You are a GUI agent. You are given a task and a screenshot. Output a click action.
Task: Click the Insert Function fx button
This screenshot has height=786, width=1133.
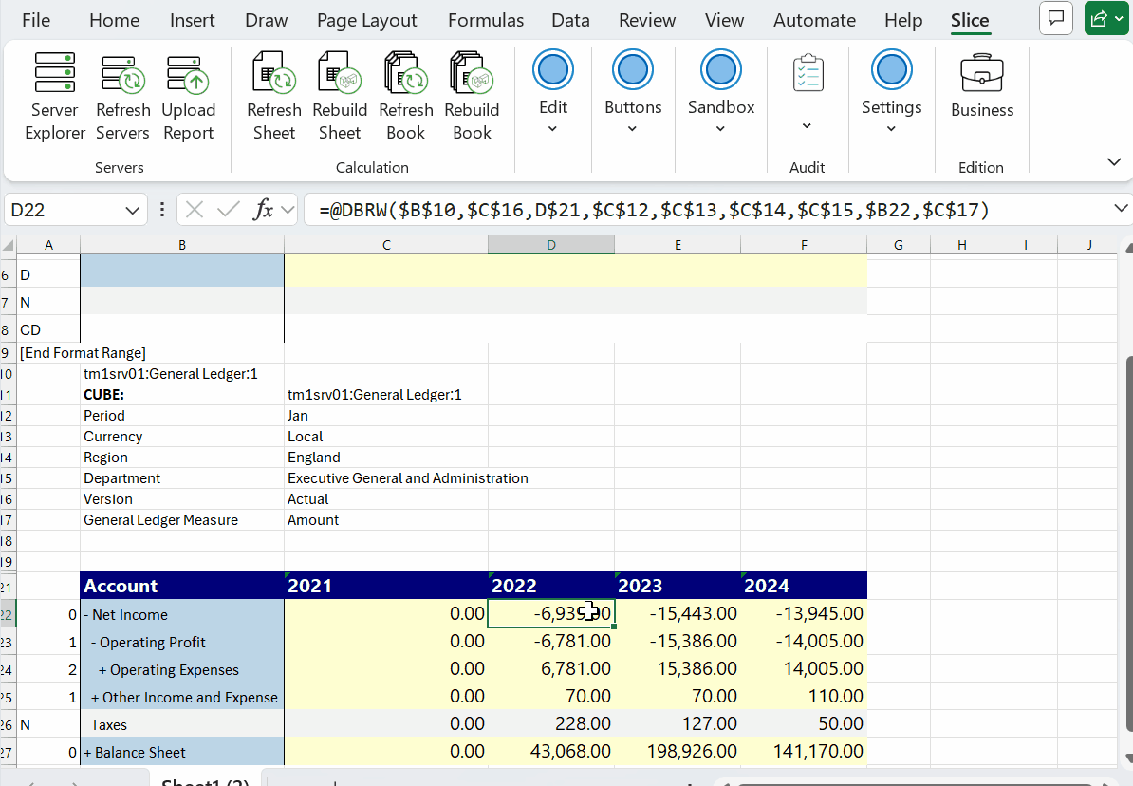pyautogui.click(x=264, y=210)
